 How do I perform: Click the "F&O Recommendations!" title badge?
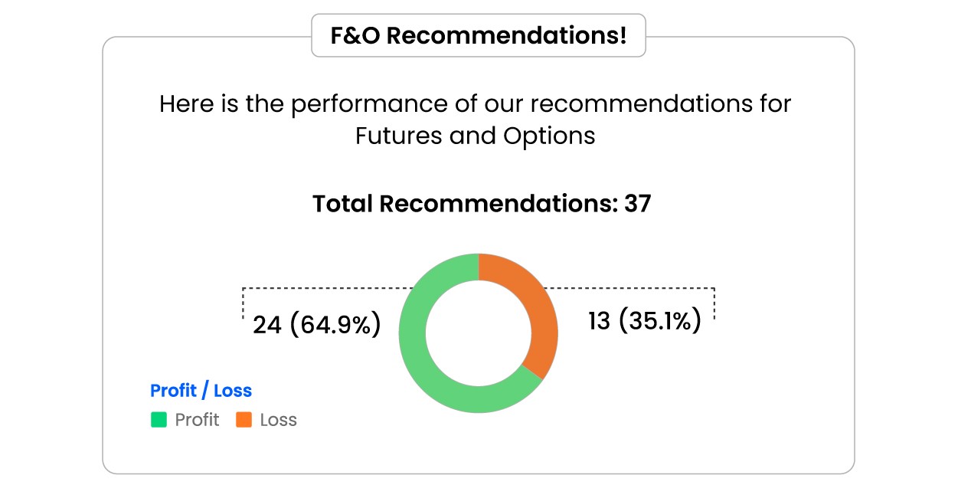pos(479,35)
